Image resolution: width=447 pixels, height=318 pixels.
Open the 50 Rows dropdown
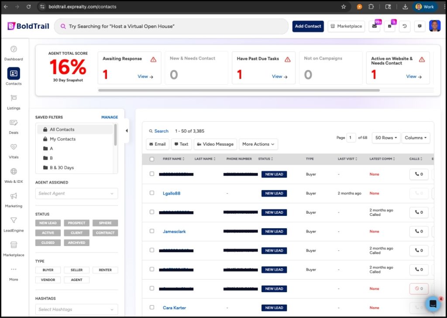point(385,137)
